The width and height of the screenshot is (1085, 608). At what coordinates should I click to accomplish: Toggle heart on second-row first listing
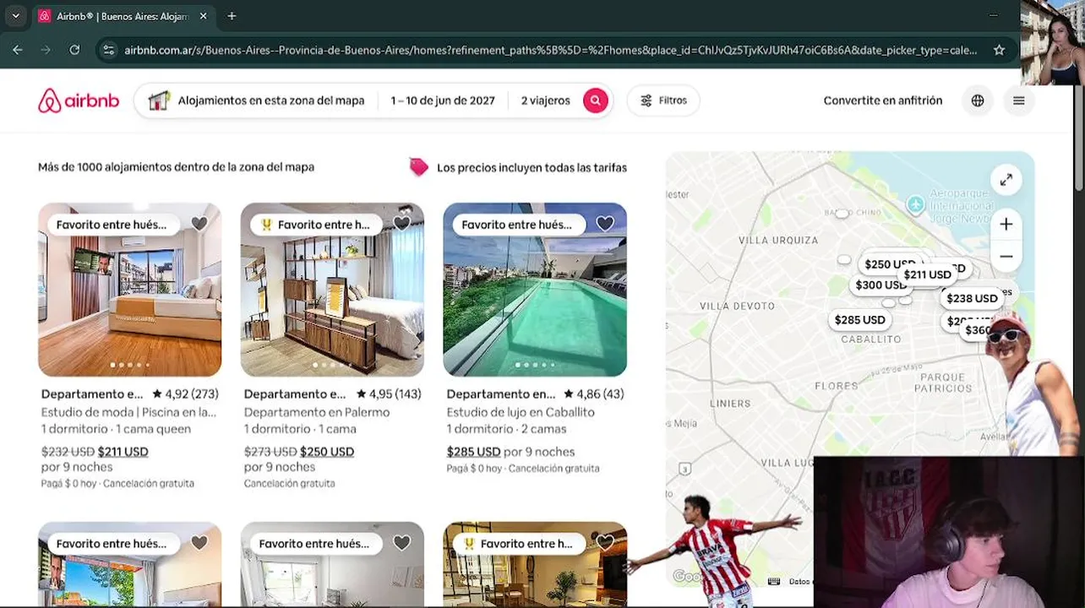(x=199, y=543)
